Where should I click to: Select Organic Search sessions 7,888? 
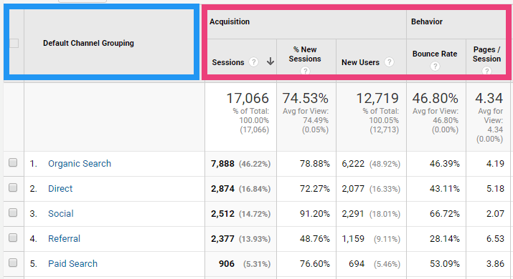point(223,164)
